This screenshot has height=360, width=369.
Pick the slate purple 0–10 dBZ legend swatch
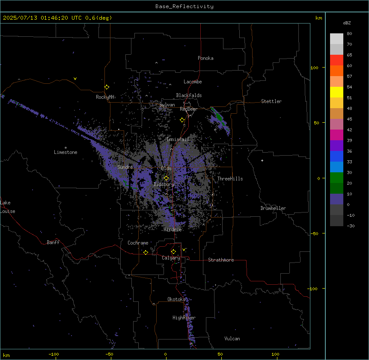click(x=336, y=199)
